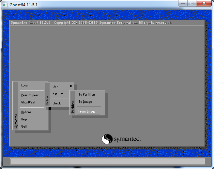Choose To Partition option
Image resolution: width=214 pixels, height=169 pixels.
point(86,95)
